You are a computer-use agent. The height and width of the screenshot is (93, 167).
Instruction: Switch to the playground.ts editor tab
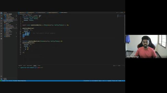pos(22,13)
